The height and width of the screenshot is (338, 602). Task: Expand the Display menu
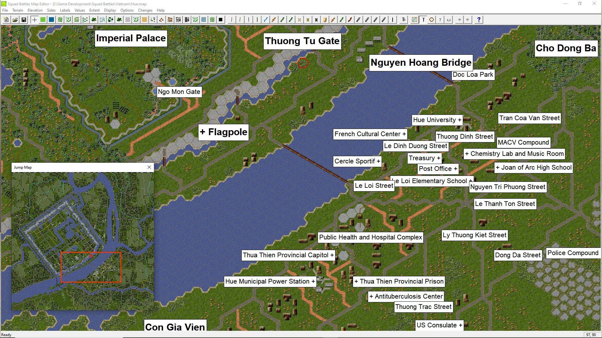click(x=110, y=10)
